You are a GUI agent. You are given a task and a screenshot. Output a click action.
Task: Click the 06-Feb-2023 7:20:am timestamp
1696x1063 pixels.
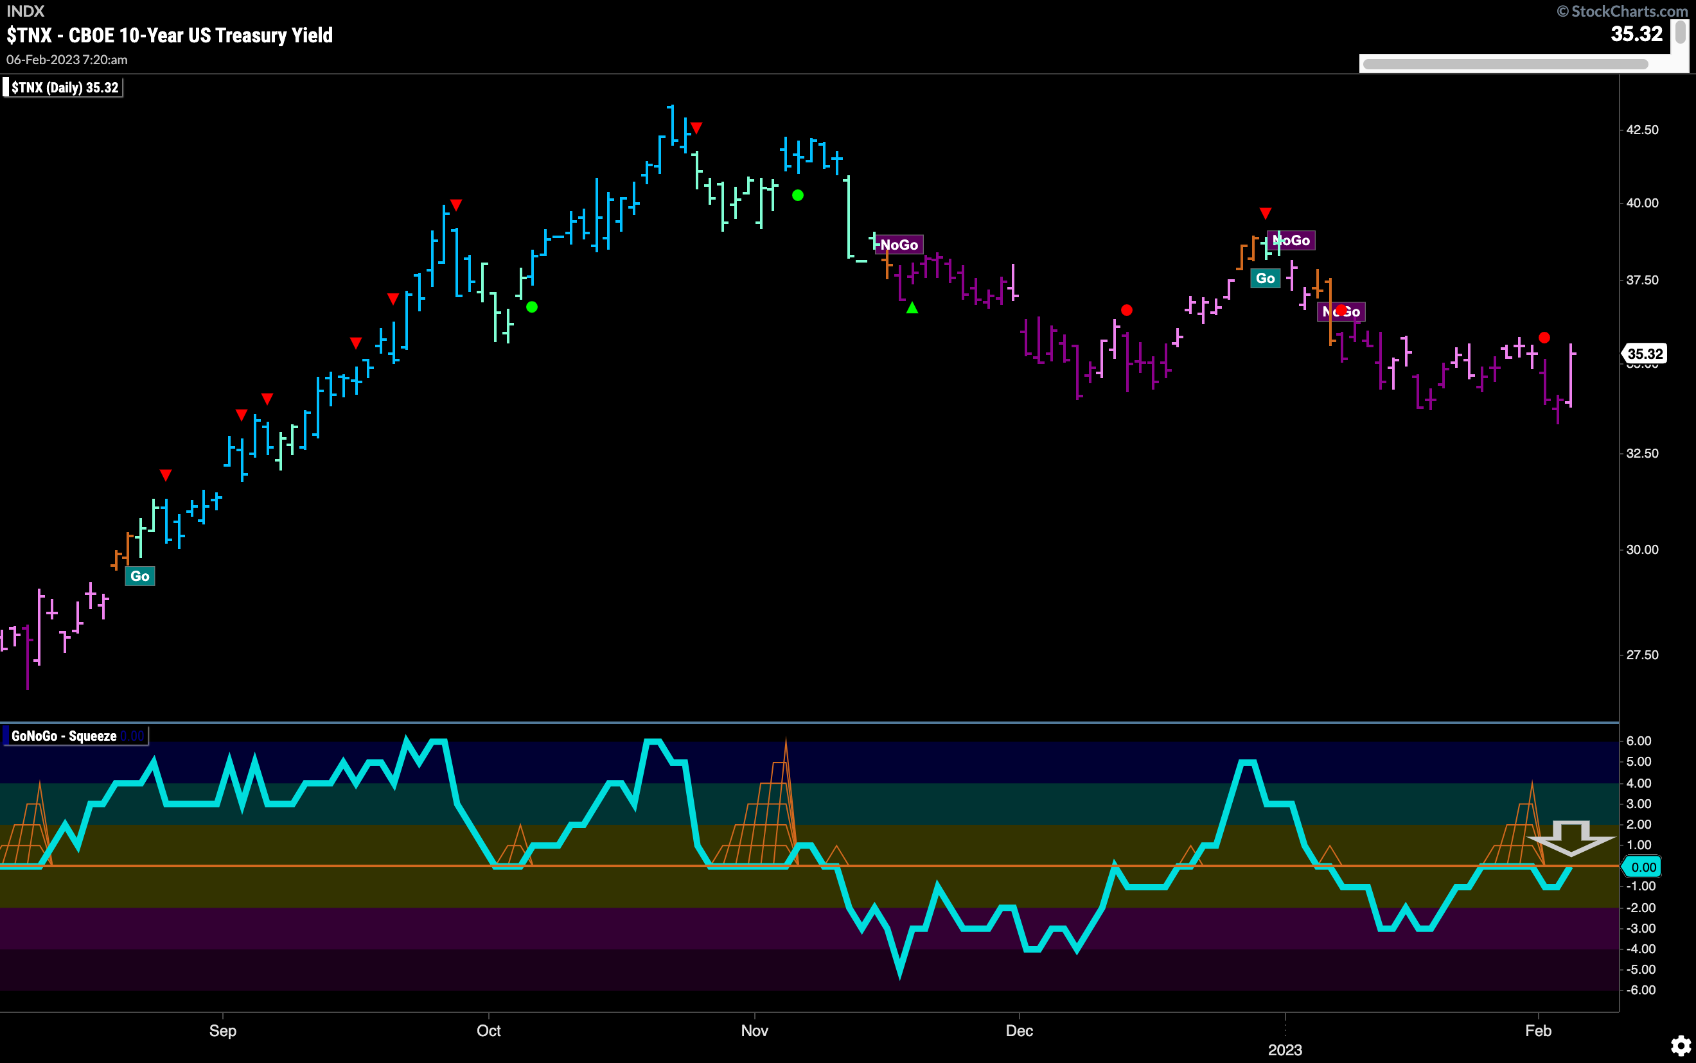(67, 60)
